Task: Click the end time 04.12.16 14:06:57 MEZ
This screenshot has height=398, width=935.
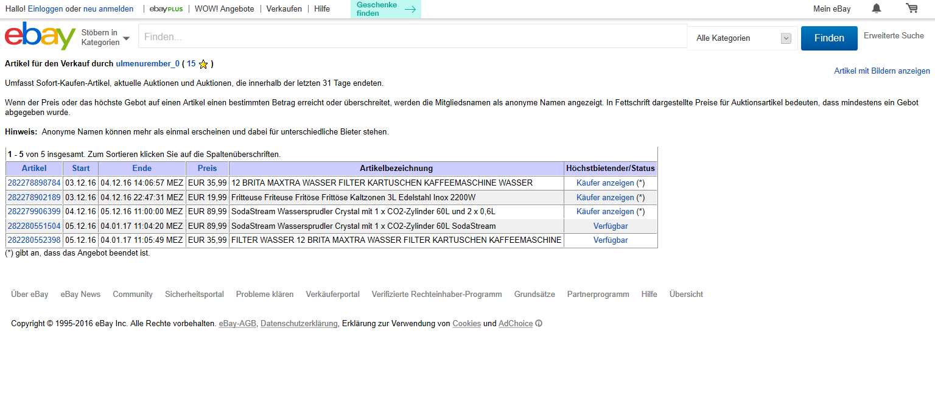Action: click(142, 183)
